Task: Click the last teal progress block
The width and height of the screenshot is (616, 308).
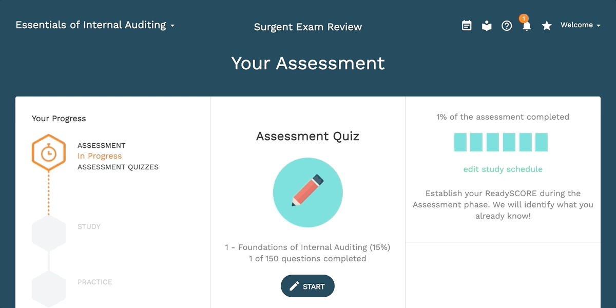Action: coord(542,142)
